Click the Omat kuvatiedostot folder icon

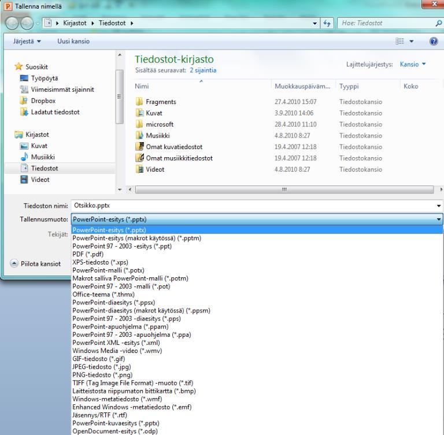point(139,147)
